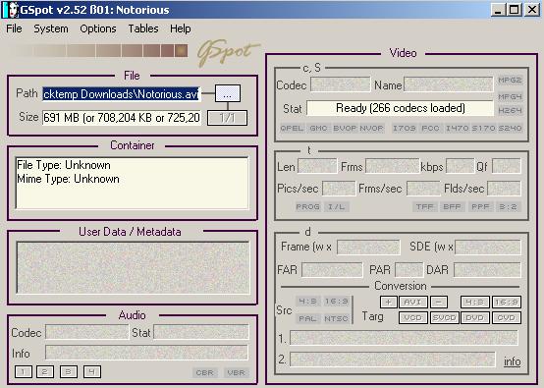Select audio stream button 3
544x388 pixels.
[x=69, y=372]
